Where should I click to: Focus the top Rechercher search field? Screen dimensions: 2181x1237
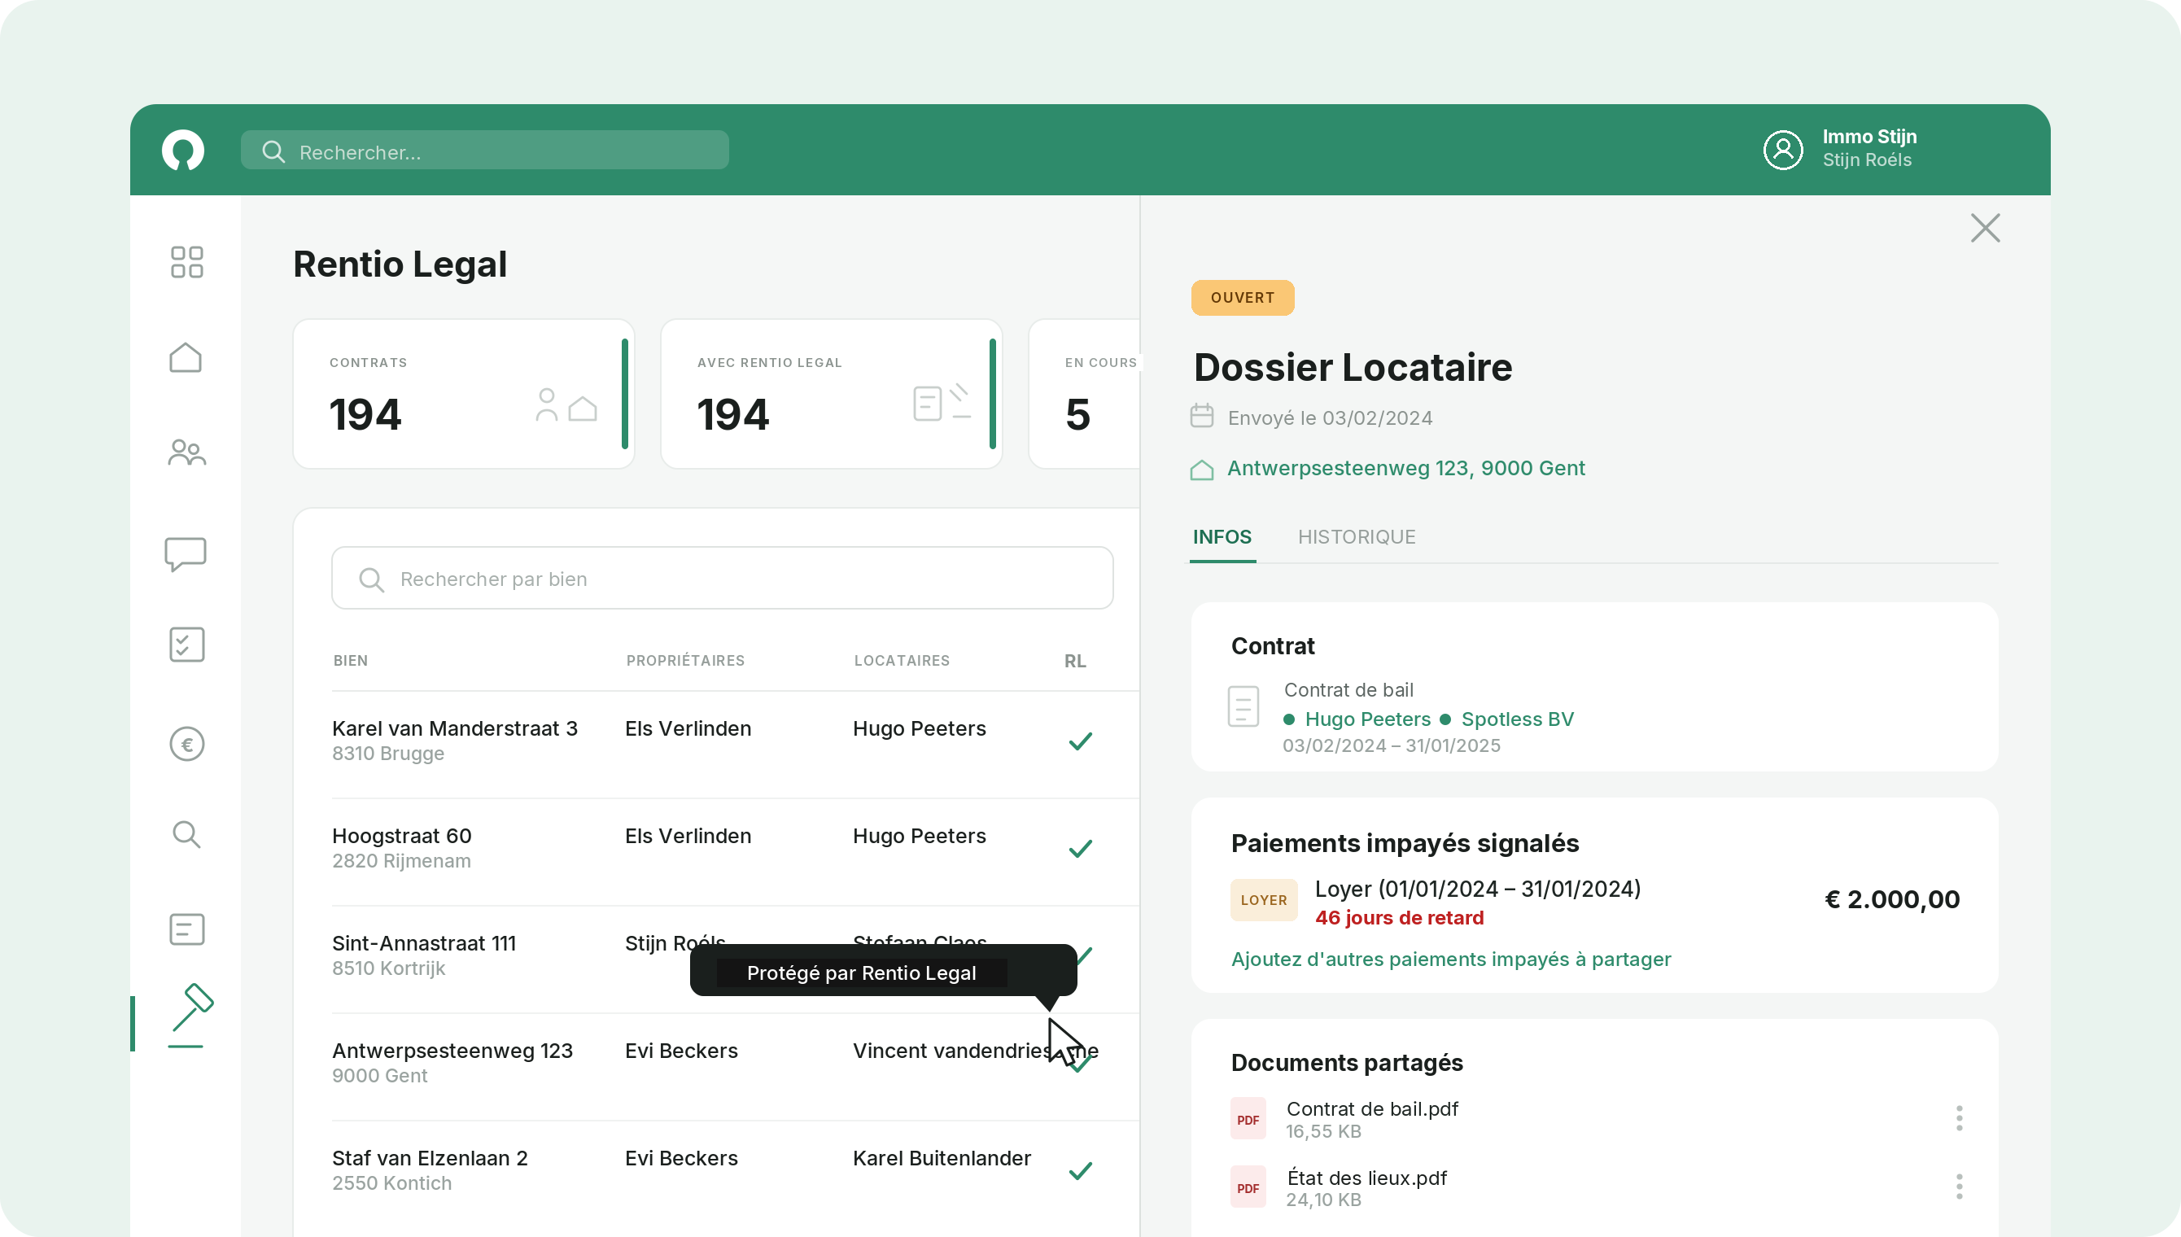(x=485, y=151)
